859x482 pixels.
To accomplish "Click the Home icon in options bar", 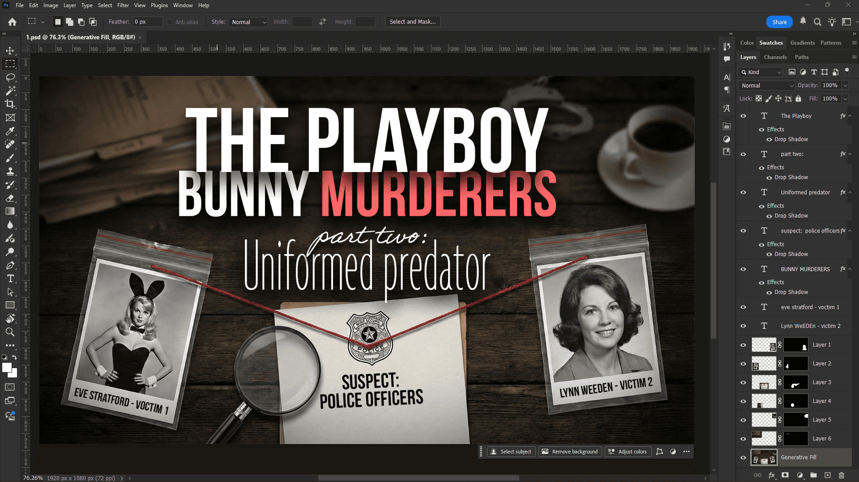I will (12, 22).
